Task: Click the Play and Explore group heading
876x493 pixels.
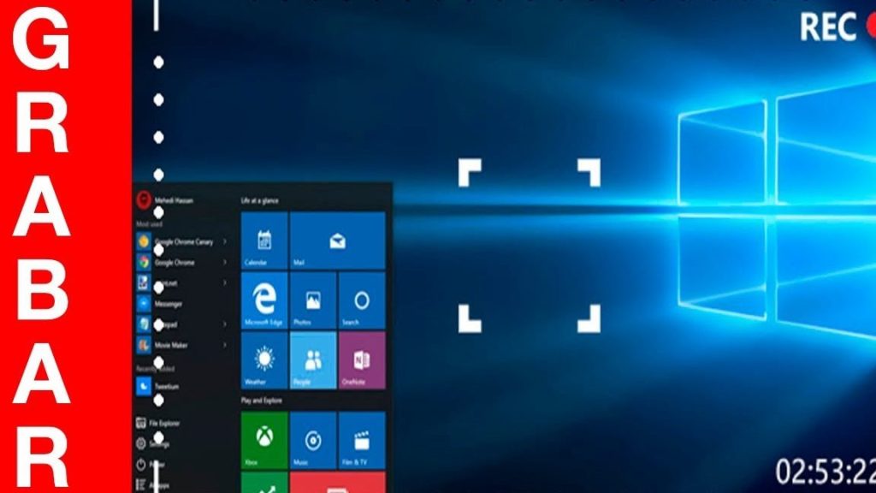Action: point(262,401)
